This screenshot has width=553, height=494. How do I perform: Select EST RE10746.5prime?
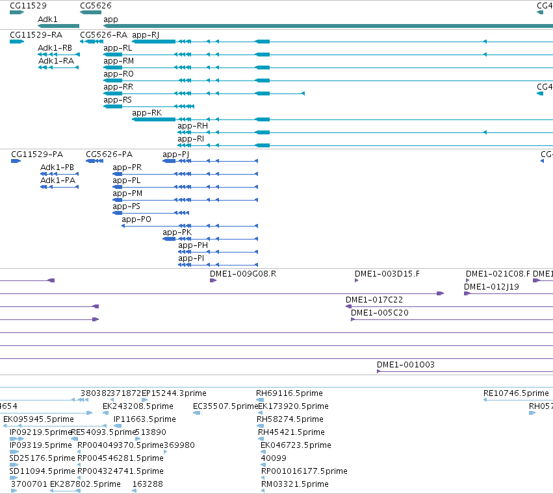(x=518, y=400)
